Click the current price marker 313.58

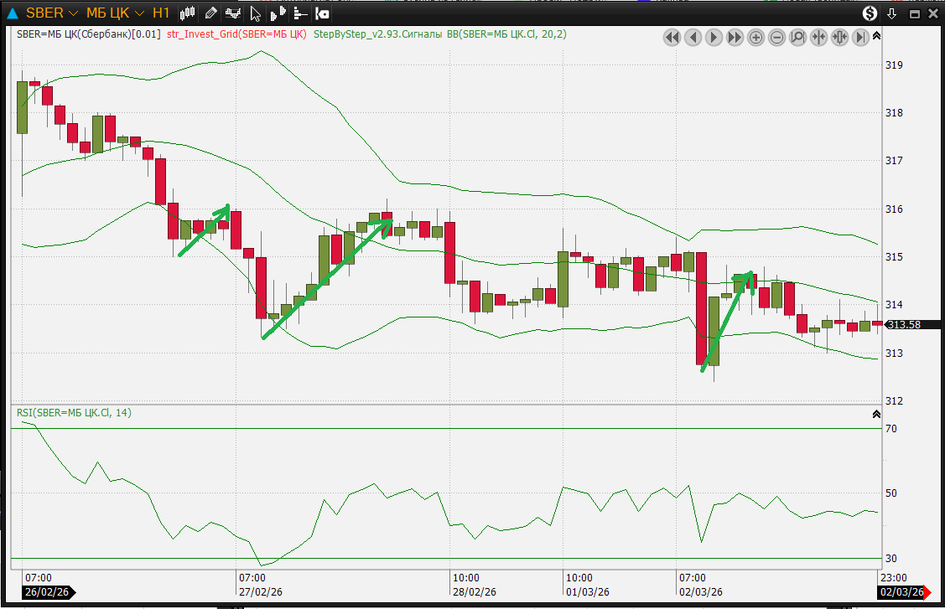pyautogui.click(x=911, y=325)
